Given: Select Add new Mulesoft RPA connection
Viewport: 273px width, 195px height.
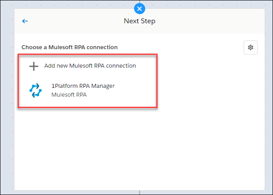Looking at the screenshot, I should (x=90, y=66).
